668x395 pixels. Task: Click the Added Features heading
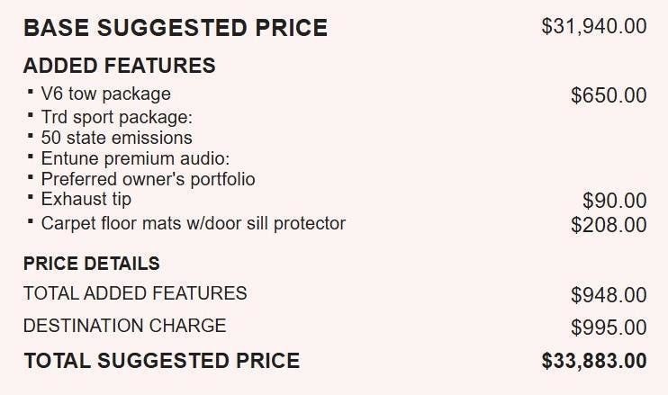pyautogui.click(x=119, y=66)
